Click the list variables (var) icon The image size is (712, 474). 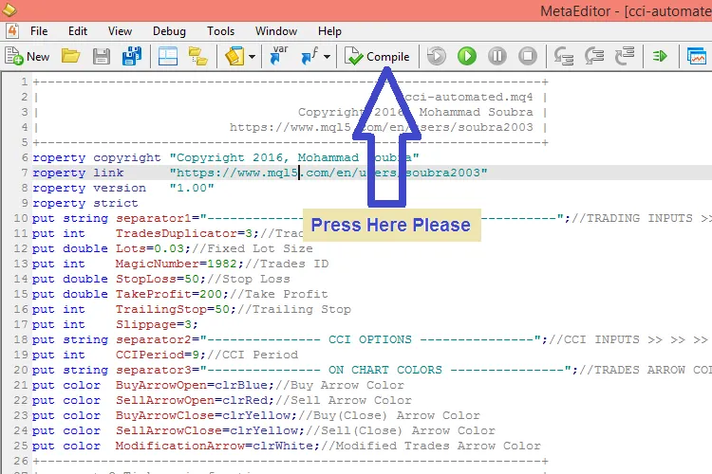pos(279,56)
